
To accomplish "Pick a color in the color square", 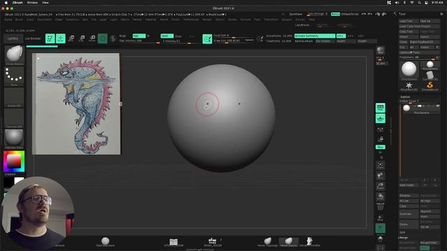I will 14,162.
